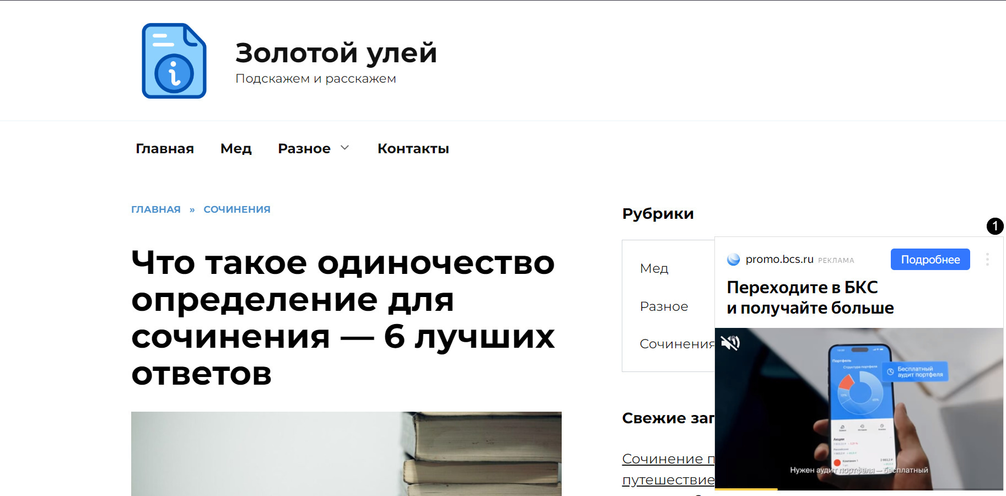Select the Мед rubric in the sidebar
1006x496 pixels.
coord(654,268)
